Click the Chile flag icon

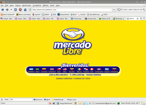[59, 69]
